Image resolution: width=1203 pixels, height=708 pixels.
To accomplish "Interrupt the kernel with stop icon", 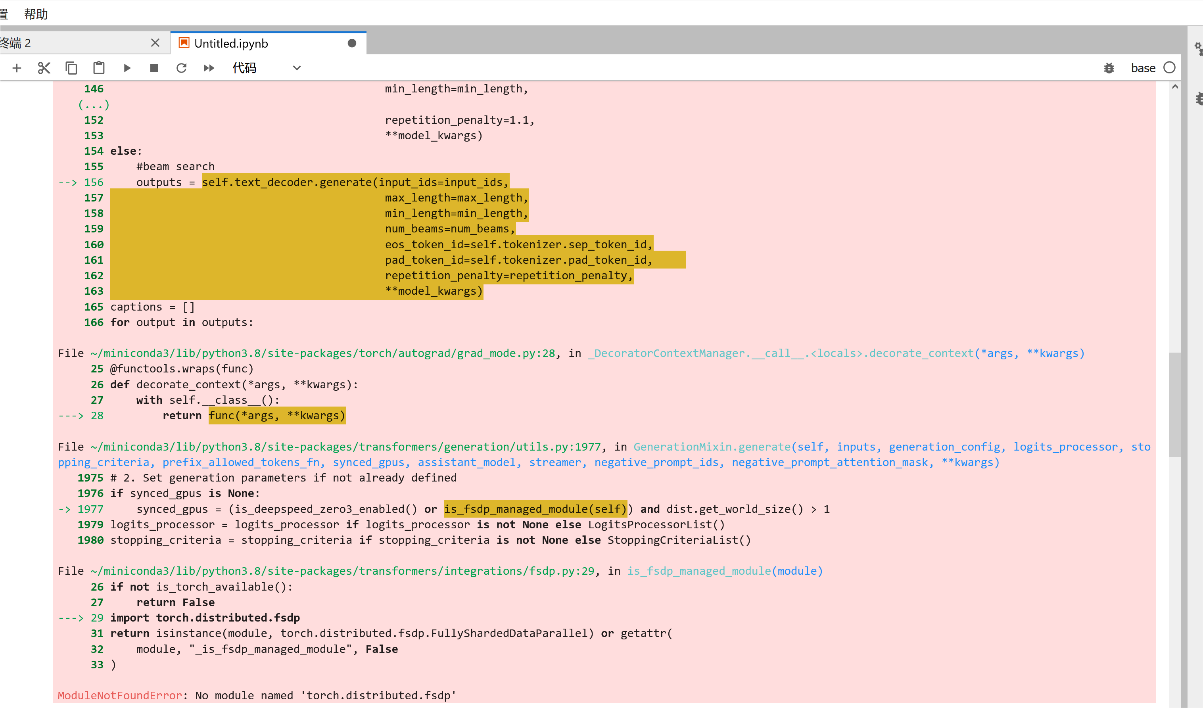I will (x=154, y=68).
